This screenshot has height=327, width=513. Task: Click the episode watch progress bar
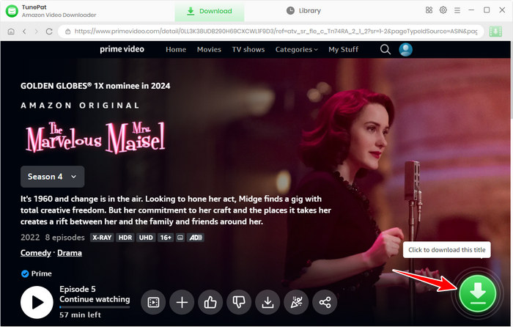point(95,307)
